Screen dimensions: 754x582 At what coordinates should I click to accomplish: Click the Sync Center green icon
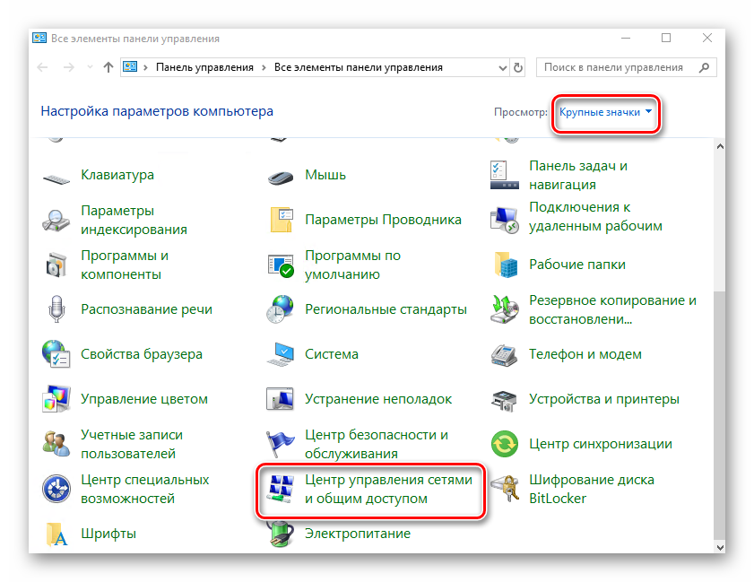tap(505, 444)
